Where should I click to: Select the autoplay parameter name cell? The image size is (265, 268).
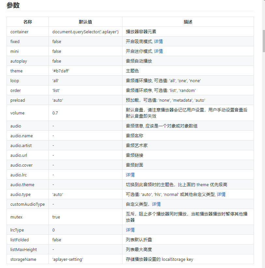point(28,61)
